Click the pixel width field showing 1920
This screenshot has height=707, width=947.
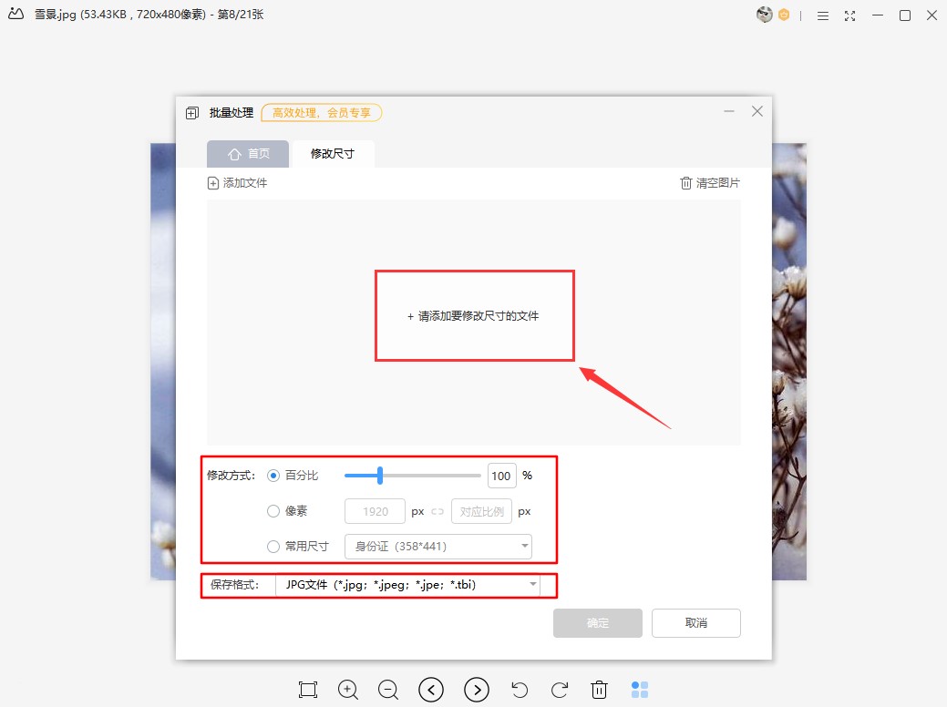point(375,511)
